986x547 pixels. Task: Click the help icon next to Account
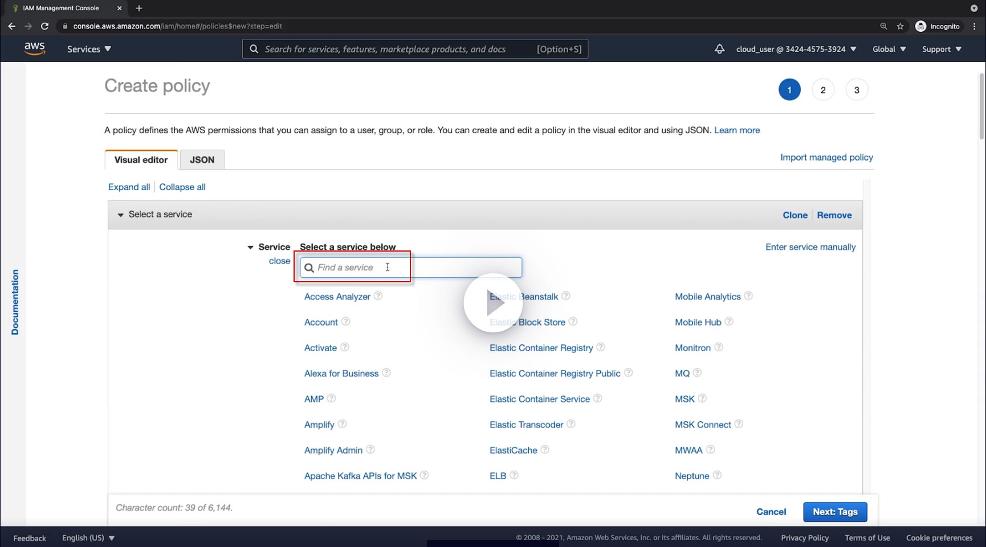345,322
